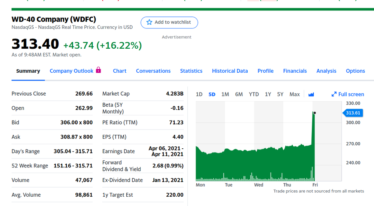This screenshot has width=374, height=206.
Task: Select the 1D chart range
Action: 199,94
